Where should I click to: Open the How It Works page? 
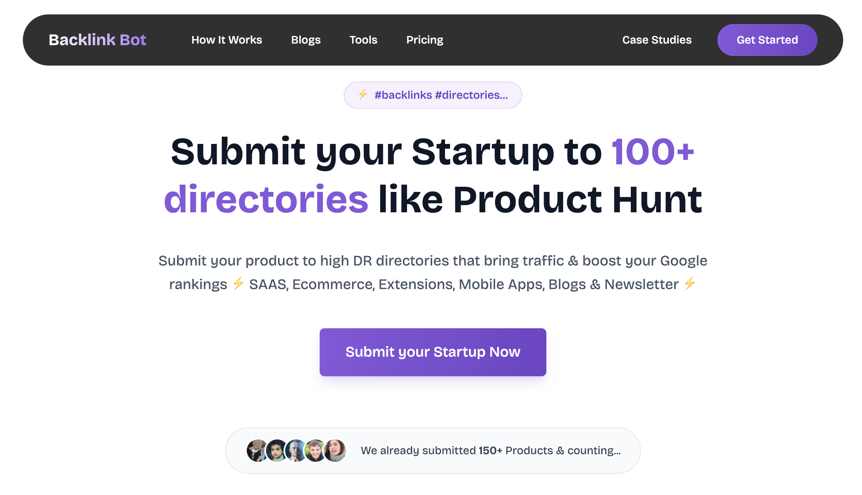(x=227, y=40)
